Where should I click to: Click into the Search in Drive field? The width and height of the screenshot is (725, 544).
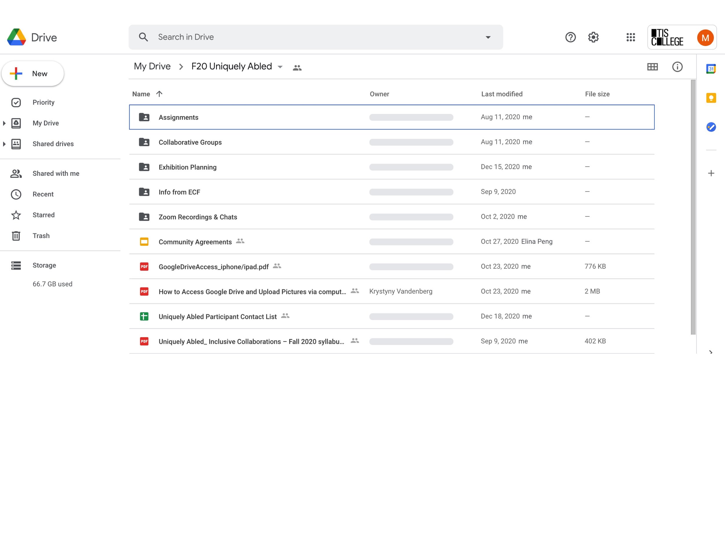coord(315,37)
